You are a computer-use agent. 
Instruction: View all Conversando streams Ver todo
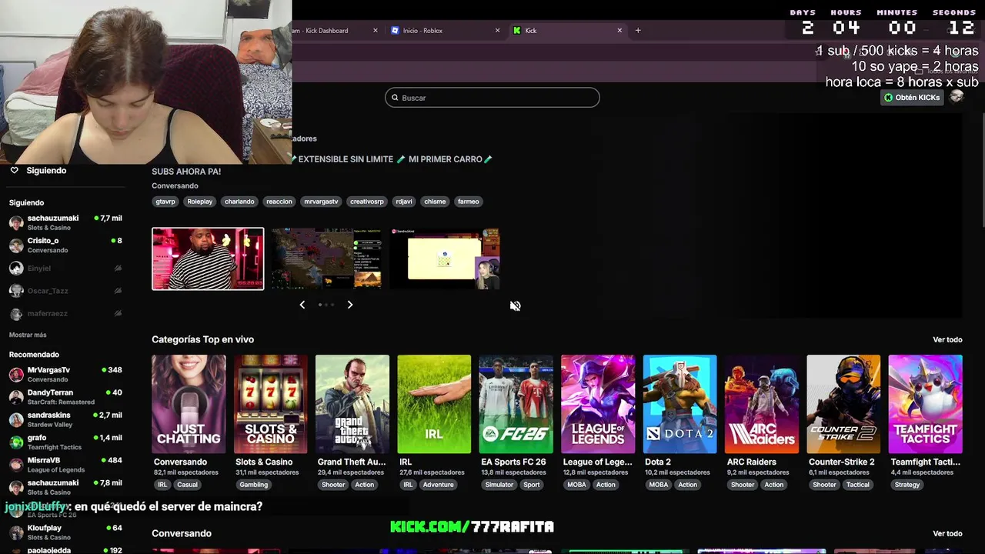pyautogui.click(x=947, y=533)
